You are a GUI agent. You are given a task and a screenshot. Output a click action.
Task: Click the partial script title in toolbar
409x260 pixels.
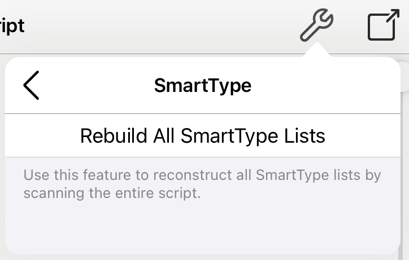(12, 26)
